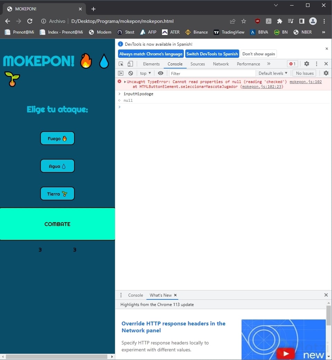Screen dimensions: 332x360
Task: Open the drawer three-dot menu
Action: [x=121, y=295]
